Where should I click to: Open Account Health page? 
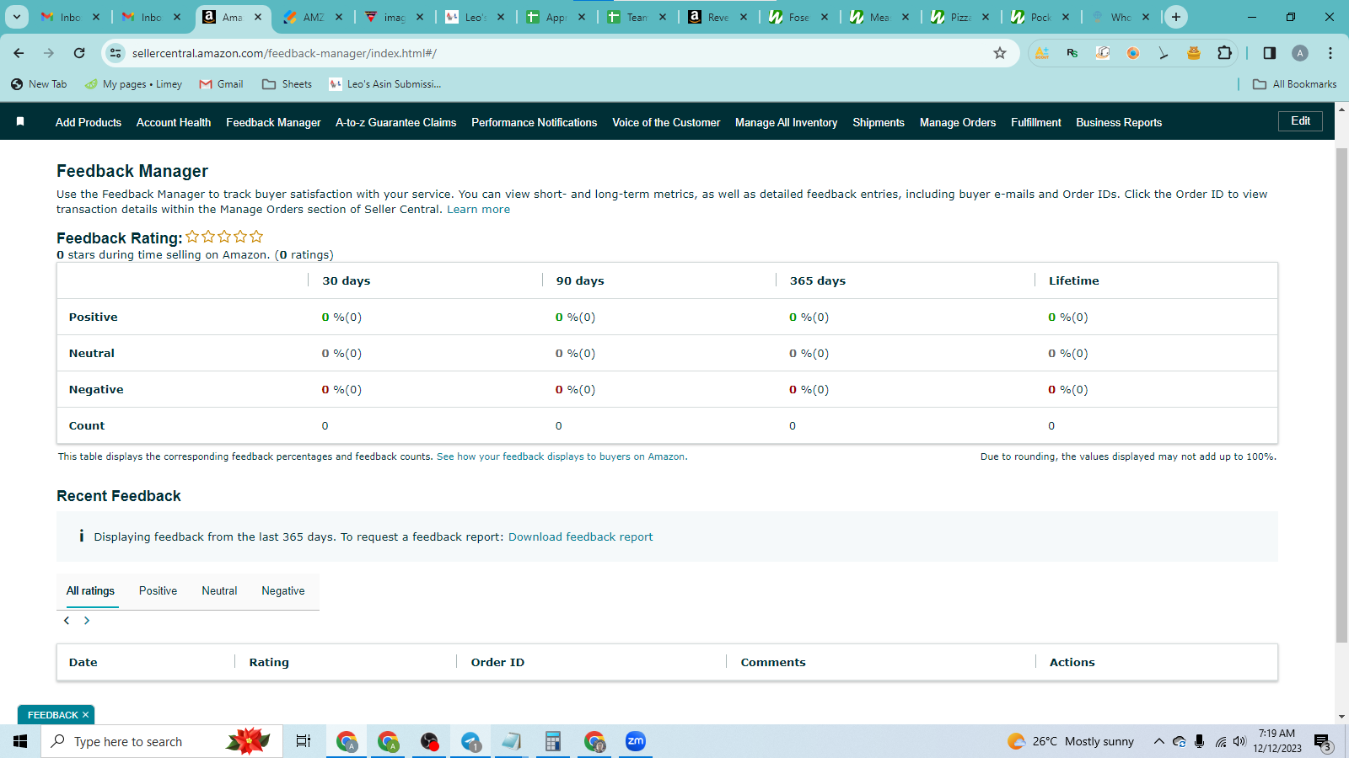[x=174, y=122]
